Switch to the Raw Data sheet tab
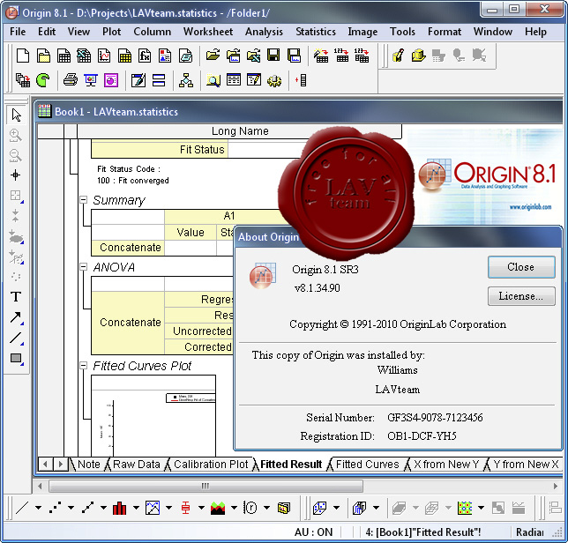This screenshot has width=568, height=543. 137,464
